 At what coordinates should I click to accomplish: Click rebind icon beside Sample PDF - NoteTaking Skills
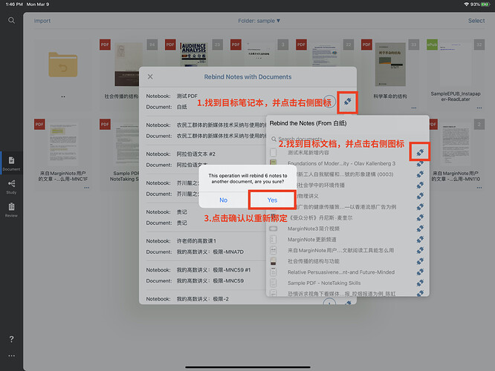420,283
